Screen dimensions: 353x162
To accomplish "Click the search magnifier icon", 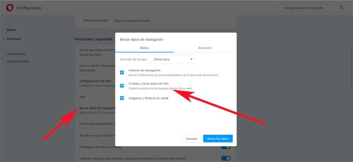I will [342, 8].
